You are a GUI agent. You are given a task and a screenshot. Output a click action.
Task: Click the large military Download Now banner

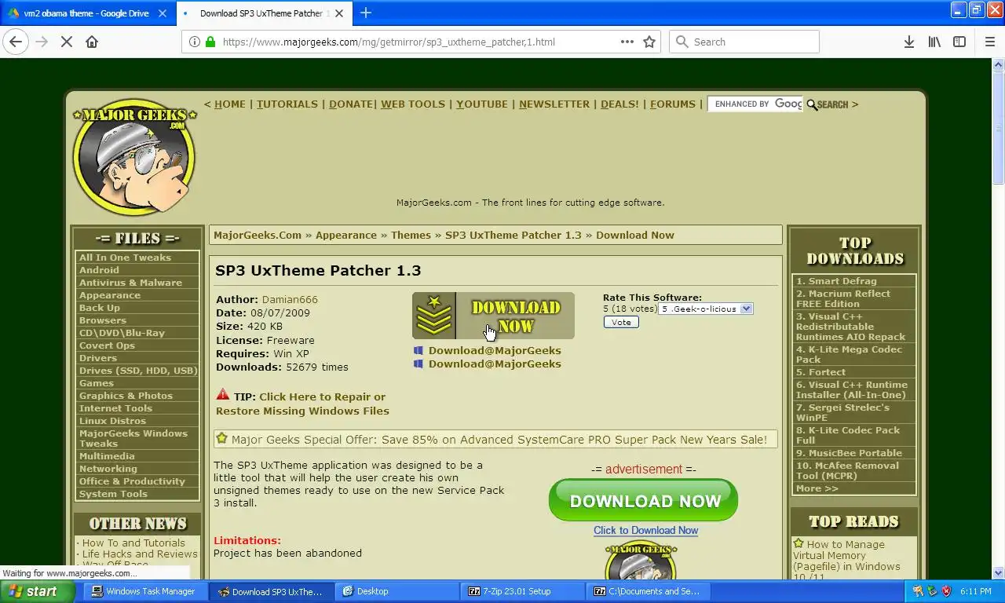(493, 316)
